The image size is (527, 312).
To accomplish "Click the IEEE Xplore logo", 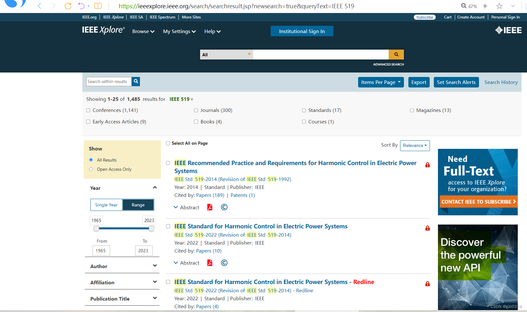I will click(x=103, y=30).
